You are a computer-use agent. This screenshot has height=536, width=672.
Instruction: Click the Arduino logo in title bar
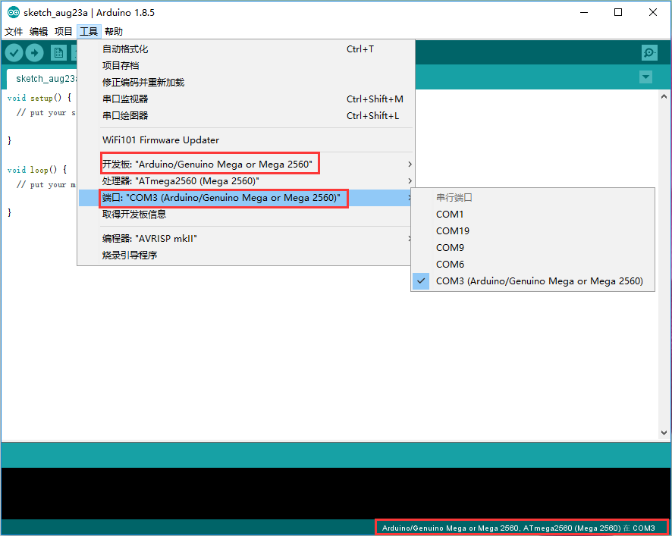point(14,12)
